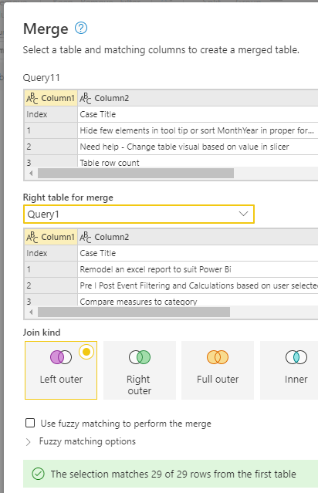Click the Full outer Venn diagram icon
The height and width of the screenshot is (493, 318).
[218, 357]
